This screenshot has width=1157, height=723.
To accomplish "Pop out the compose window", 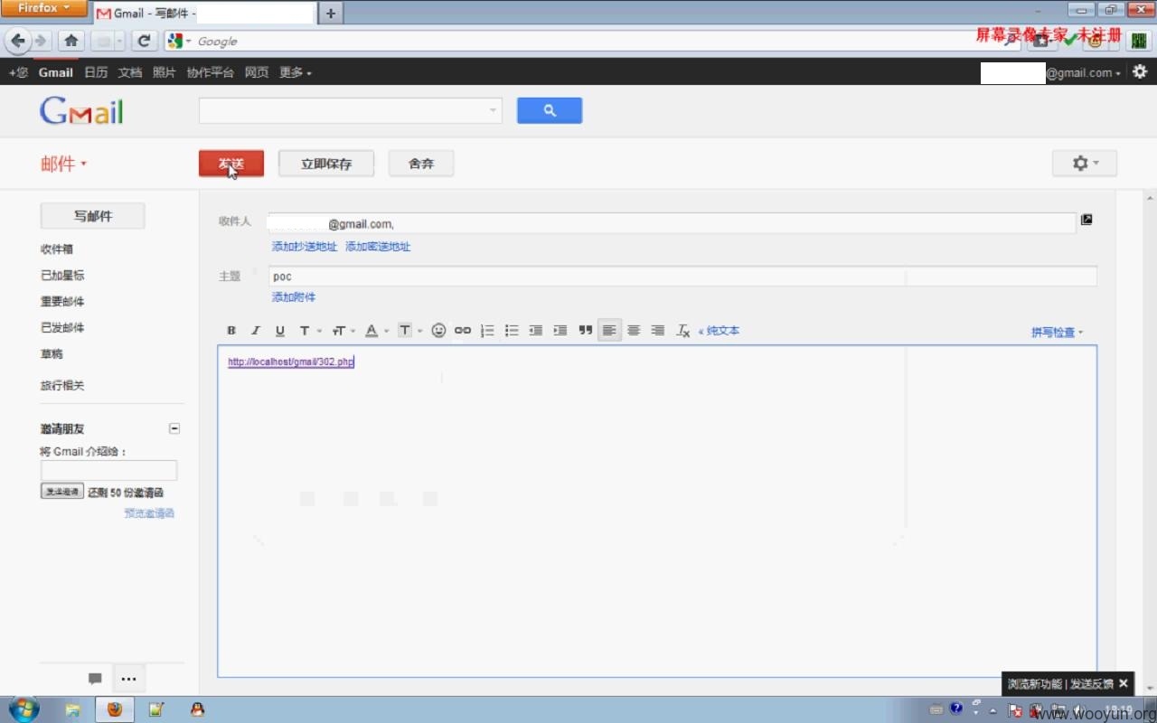I will [1086, 219].
